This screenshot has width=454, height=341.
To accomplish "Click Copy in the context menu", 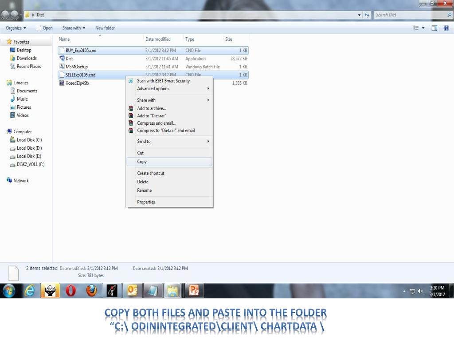I will click(x=142, y=162).
